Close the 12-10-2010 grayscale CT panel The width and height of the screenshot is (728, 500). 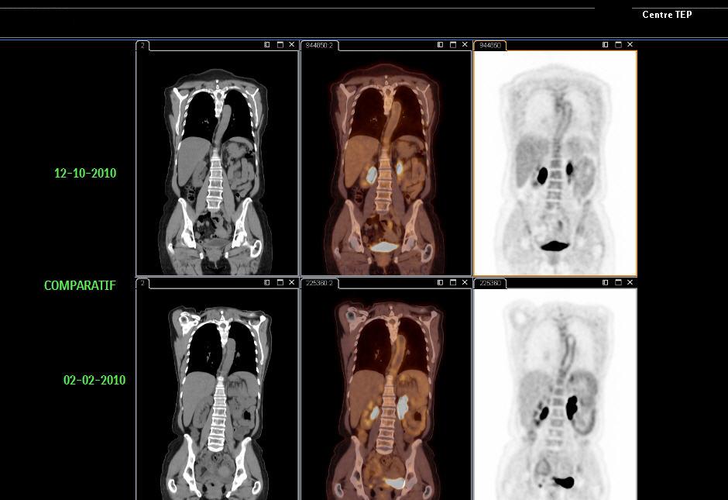(291, 45)
